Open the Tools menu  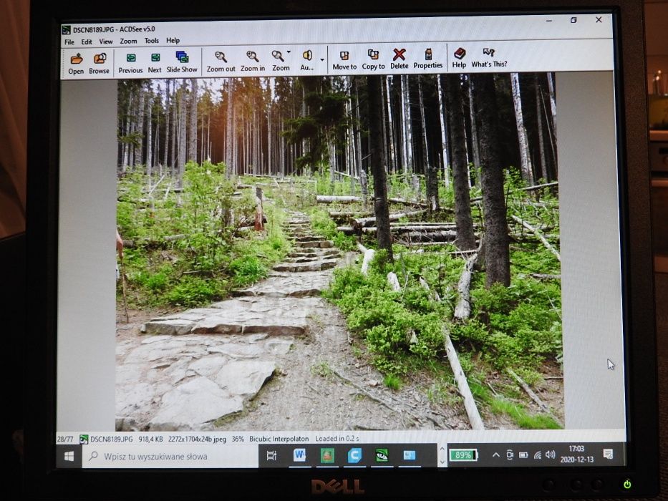tap(151, 41)
